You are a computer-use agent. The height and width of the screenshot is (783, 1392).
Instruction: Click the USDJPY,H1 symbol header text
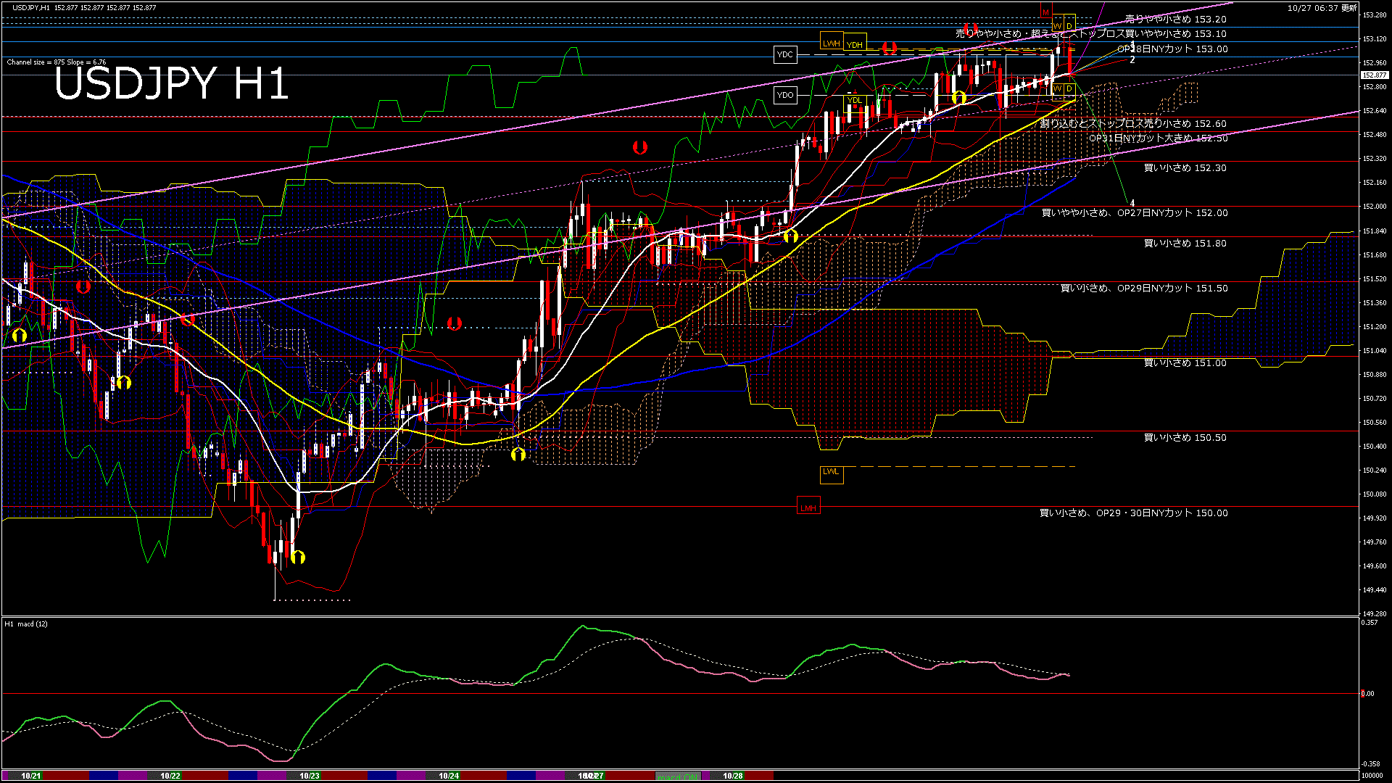(x=30, y=7)
